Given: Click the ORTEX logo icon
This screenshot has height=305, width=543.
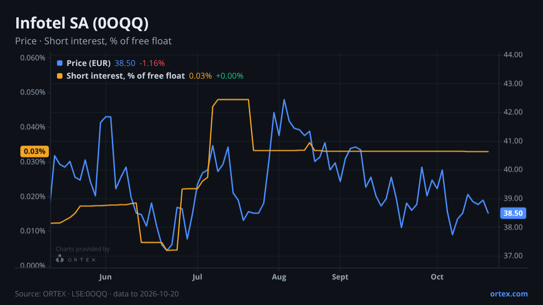Looking at the screenshot, I should tap(60, 259).
